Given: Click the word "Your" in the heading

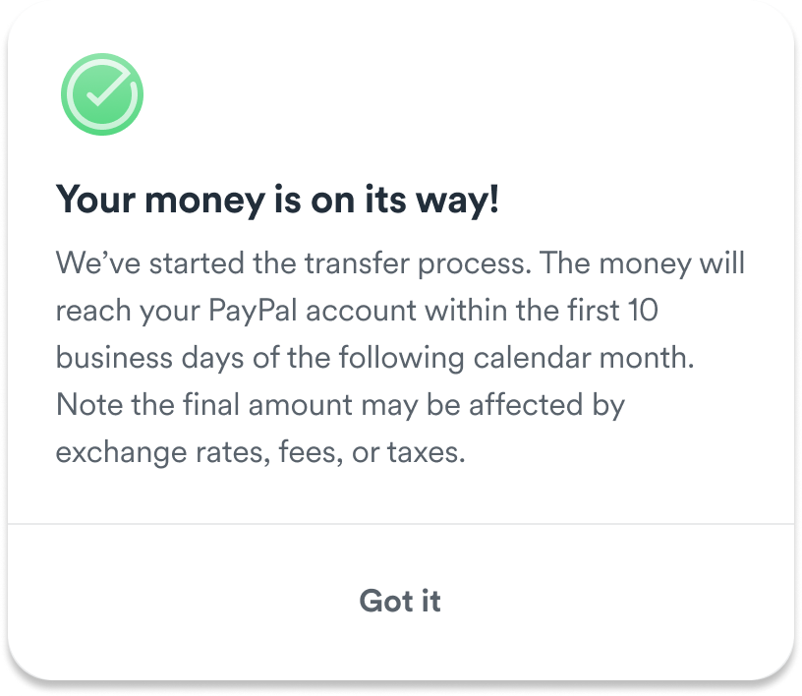Looking at the screenshot, I should pyautogui.click(x=93, y=201).
